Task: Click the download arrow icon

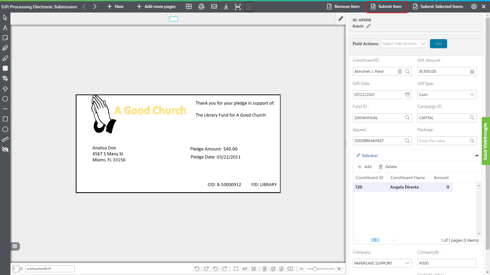Action: pos(226,7)
